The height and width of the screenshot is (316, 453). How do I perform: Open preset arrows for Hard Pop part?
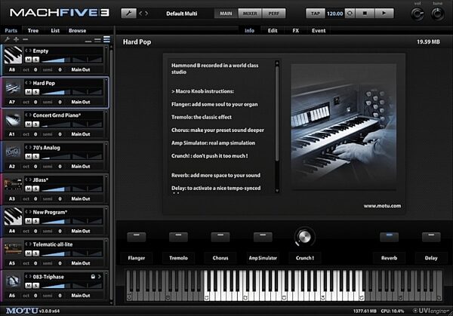point(28,83)
